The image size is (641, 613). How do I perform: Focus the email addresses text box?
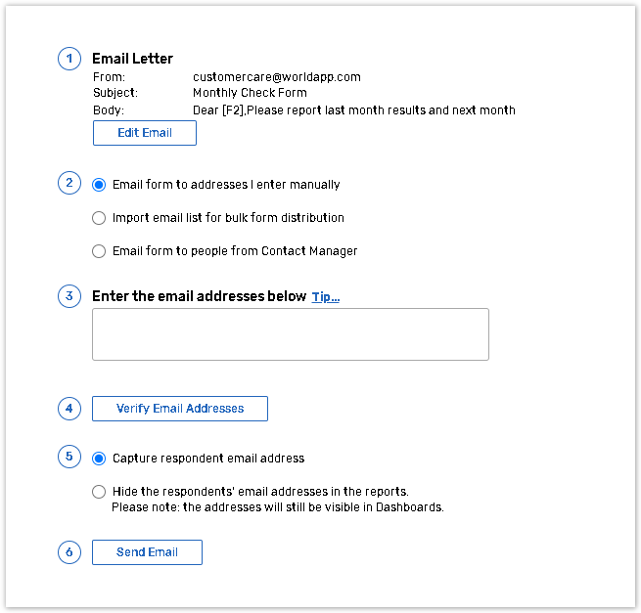pyautogui.click(x=290, y=334)
